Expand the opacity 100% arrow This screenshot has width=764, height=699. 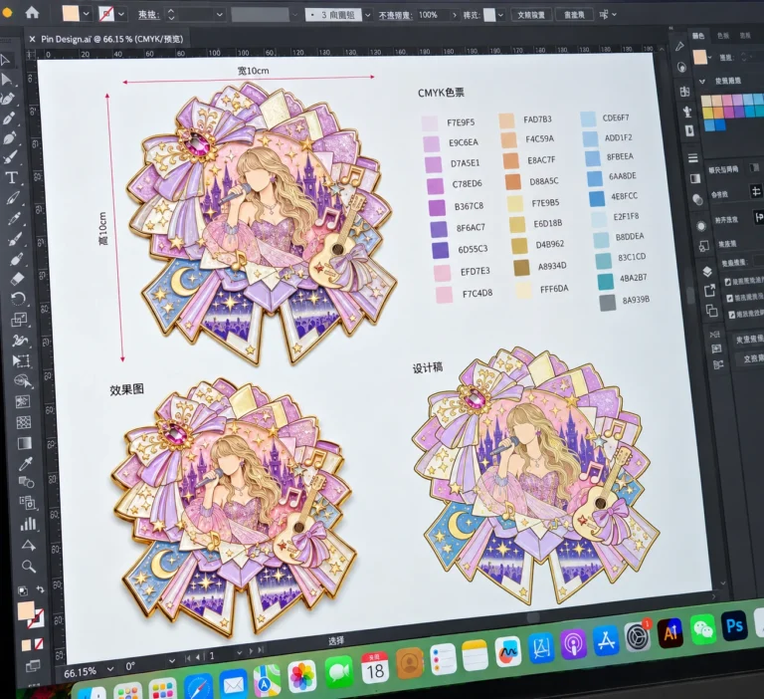[x=454, y=15]
